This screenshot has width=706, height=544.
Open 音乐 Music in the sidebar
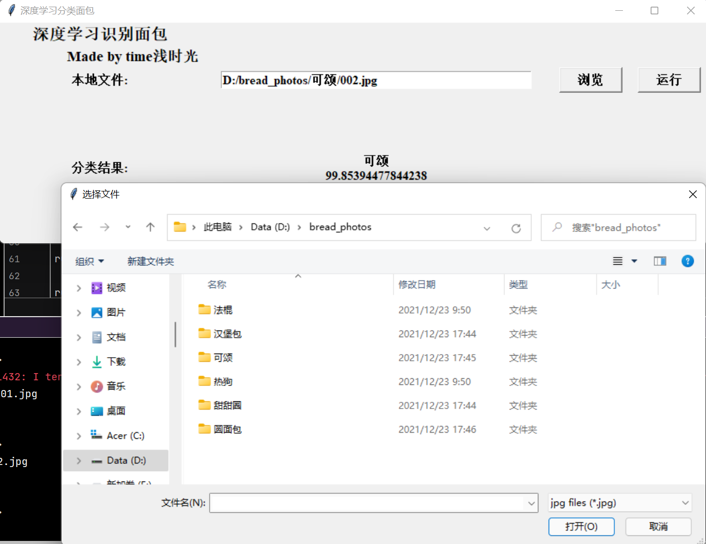[x=97, y=386]
